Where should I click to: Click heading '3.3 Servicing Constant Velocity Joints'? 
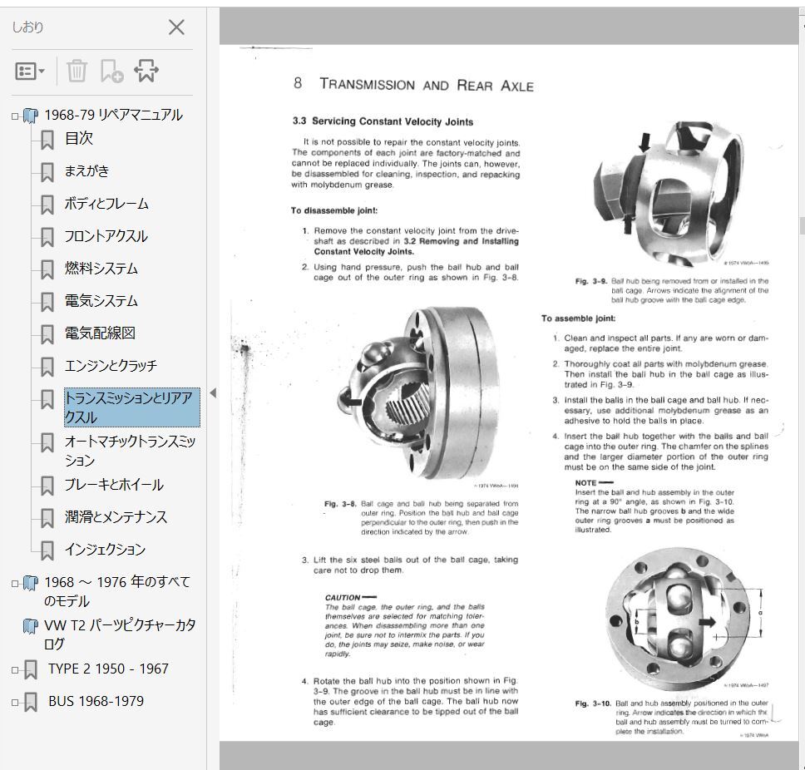(x=383, y=121)
